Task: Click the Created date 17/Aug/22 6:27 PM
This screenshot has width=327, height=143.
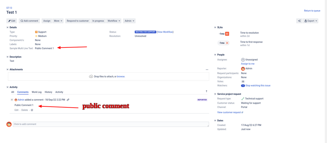Action: point(251,125)
